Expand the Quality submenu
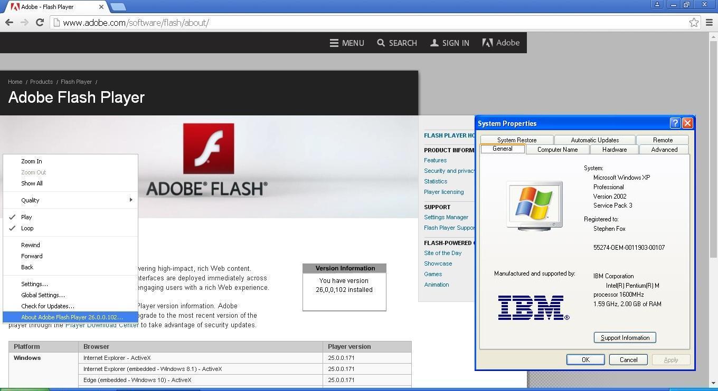The image size is (718, 391). click(70, 200)
